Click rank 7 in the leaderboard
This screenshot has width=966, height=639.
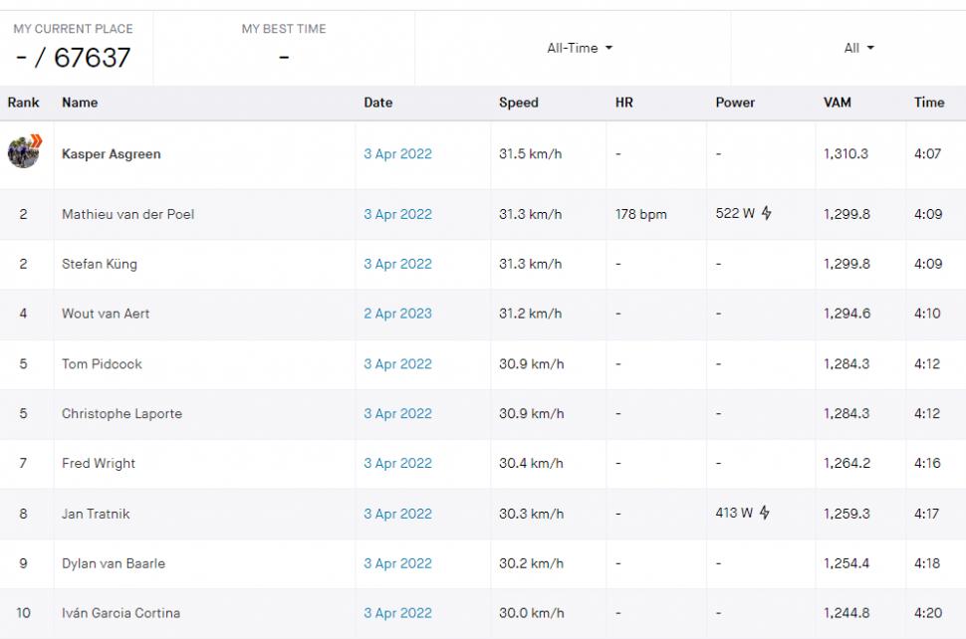pos(24,463)
